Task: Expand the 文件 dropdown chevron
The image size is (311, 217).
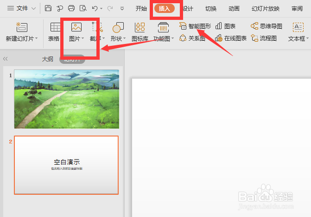Action: (34, 8)
